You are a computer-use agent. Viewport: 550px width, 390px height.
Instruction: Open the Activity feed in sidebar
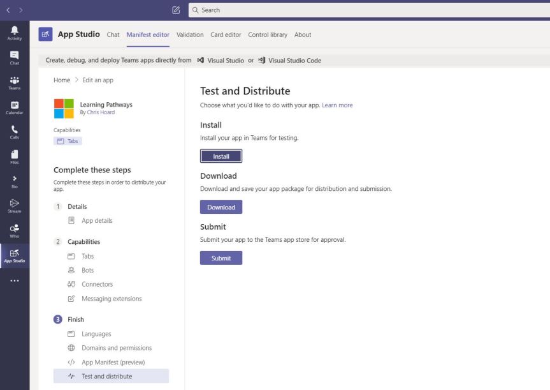(x=14, y=33)
